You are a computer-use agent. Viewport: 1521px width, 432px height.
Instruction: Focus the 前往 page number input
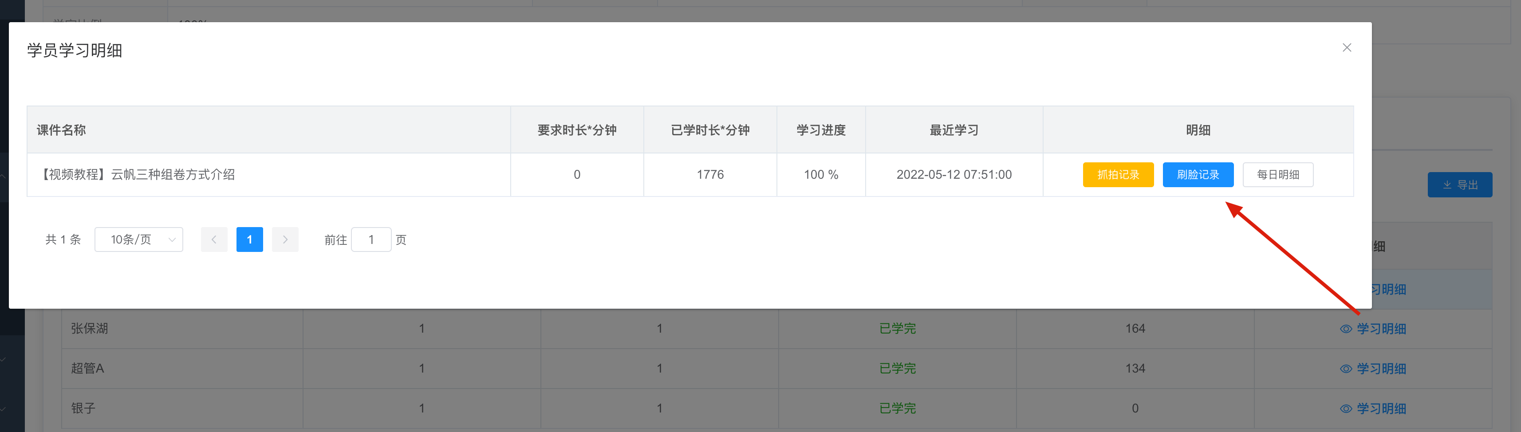(371, 240)
